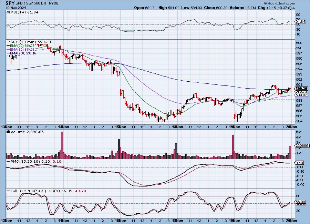Click the RSI(14) indicator line icon
The height and width of the screenshot is (224, 310).
[8, 12]
